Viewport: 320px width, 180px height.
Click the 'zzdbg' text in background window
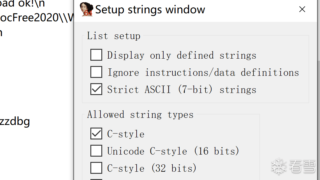[15, 121]
